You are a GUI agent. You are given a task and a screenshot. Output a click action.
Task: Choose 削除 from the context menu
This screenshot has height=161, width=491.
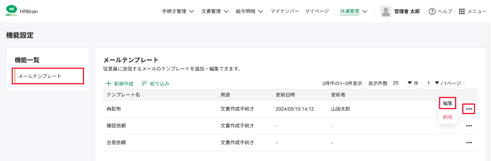447,117
